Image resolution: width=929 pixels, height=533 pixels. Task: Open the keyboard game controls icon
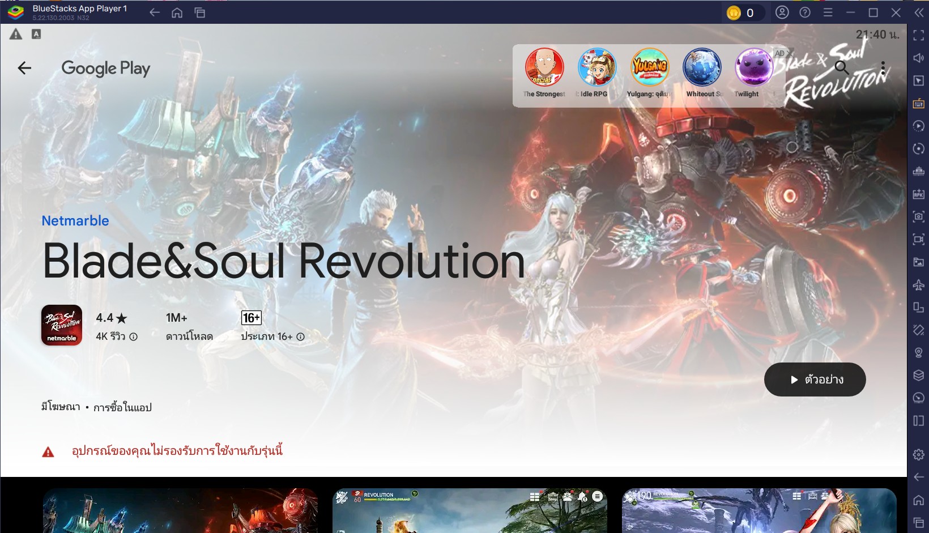919,103
